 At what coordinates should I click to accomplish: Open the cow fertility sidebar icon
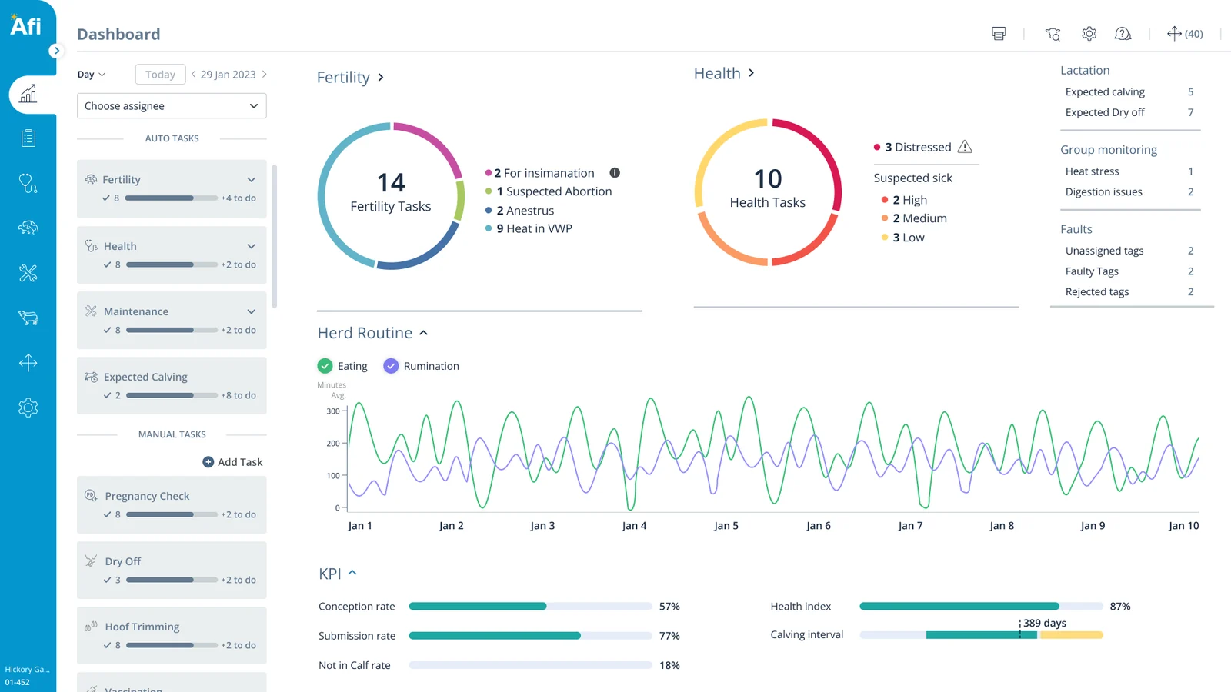pyautogui.click(x=28, y=228)
